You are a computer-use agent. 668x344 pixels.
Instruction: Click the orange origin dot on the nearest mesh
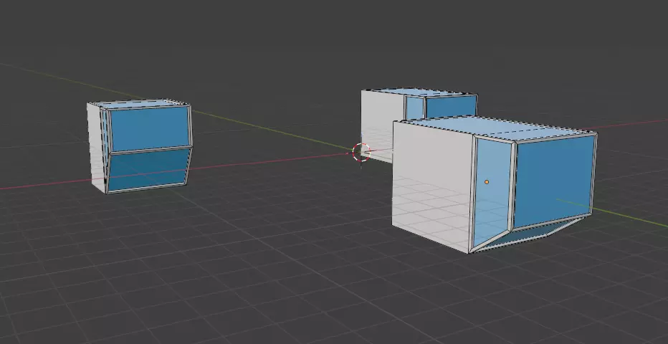pos(487,182)
